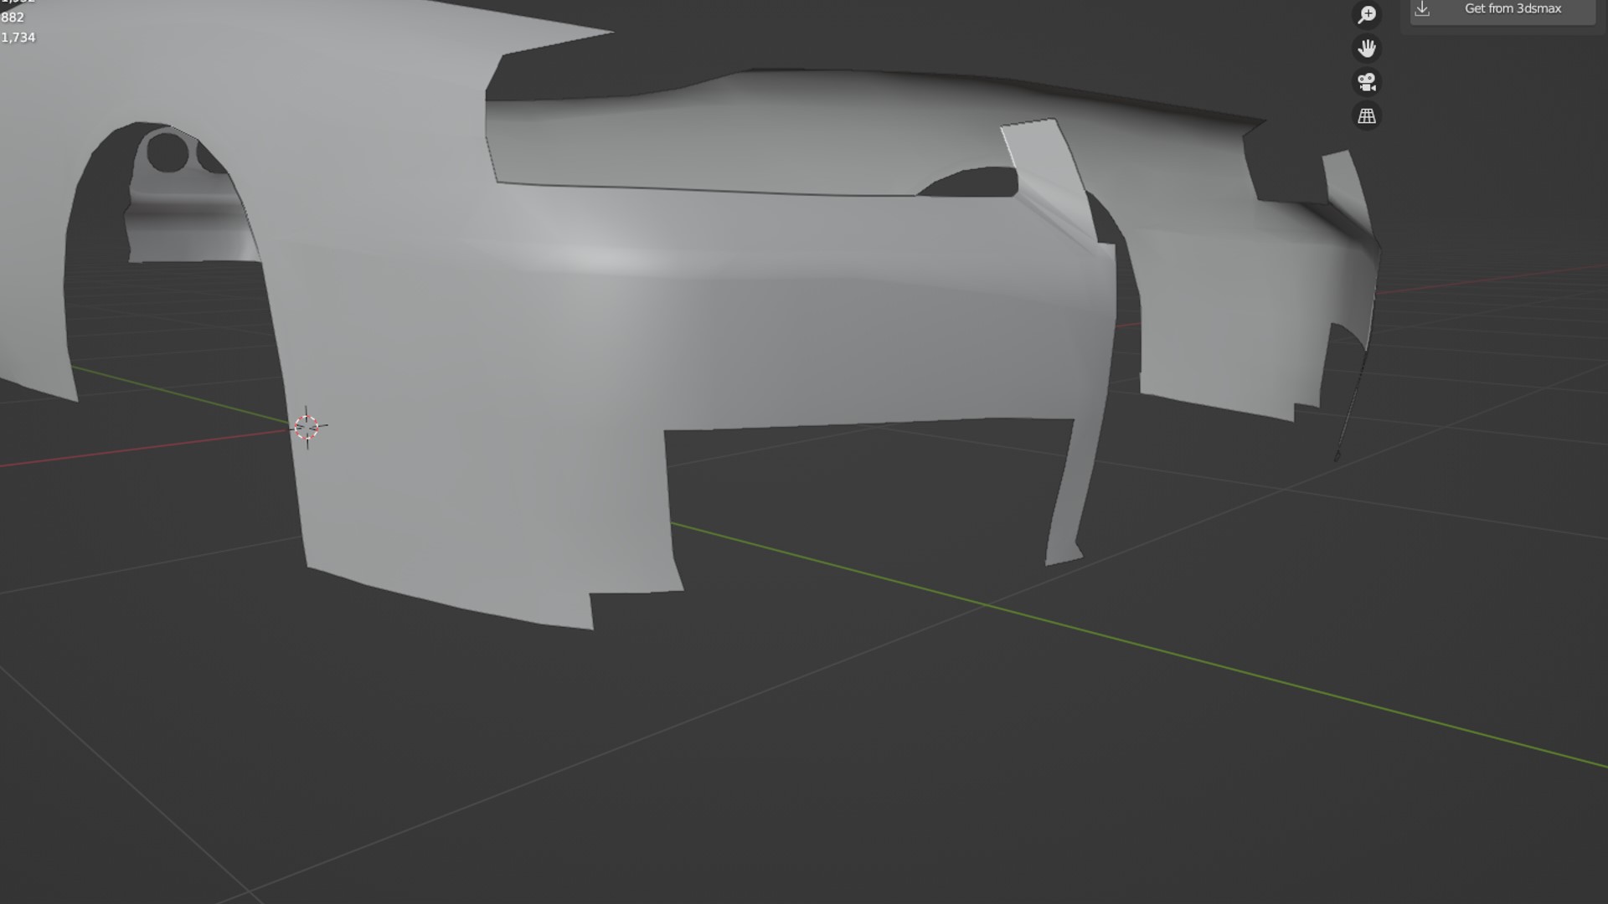This screenshot has height=904, width=1608.
Task: Click the 3D cursor crosshair
Action: pyautogui.click(x=307, y=427)
